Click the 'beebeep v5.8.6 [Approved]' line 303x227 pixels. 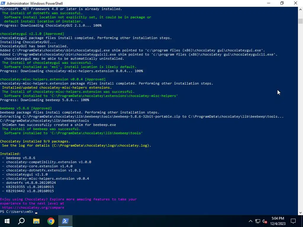click(26, 108)
